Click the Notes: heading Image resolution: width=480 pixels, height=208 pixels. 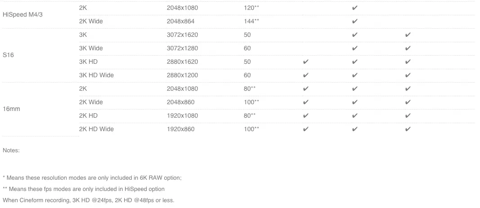[x=11, y=150]
